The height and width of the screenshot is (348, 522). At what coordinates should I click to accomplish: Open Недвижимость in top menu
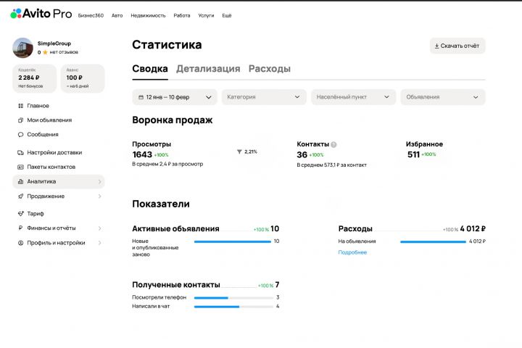[x=148, y=15]
